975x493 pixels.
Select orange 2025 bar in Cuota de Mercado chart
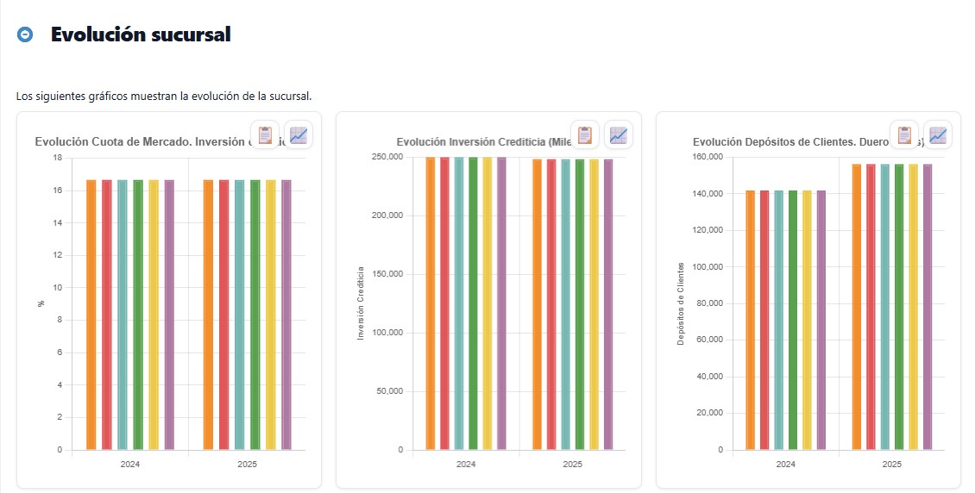(208, 315)
